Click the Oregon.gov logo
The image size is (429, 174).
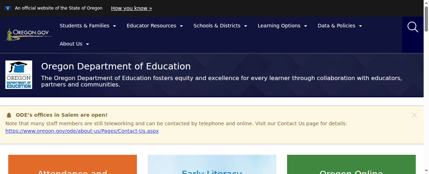[x=28, y=35]
